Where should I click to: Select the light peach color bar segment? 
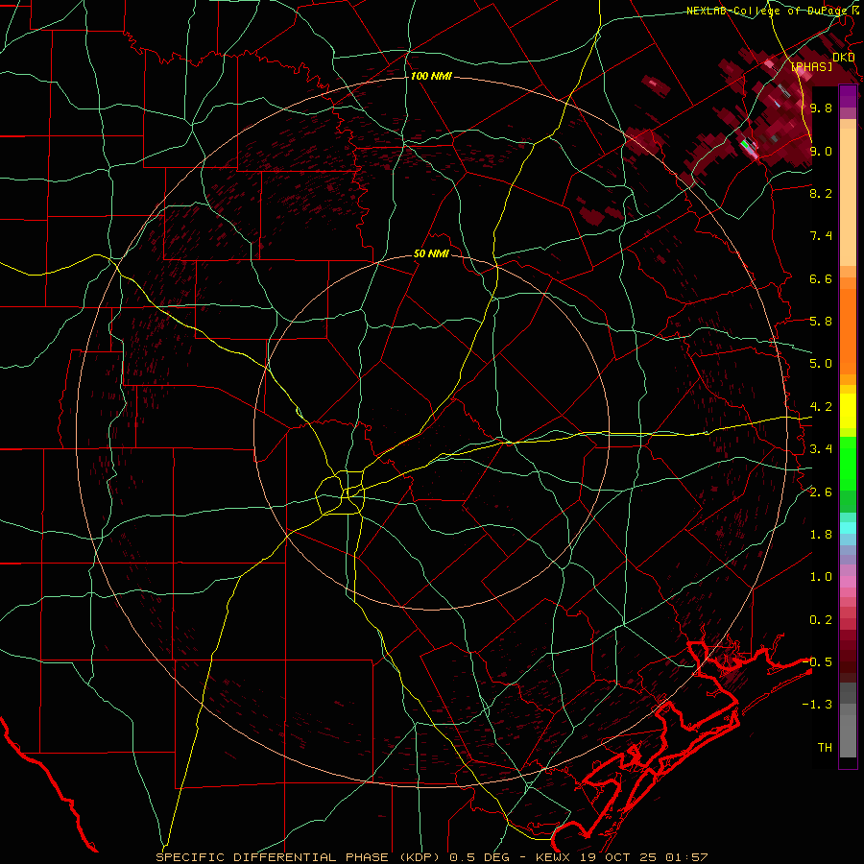848,199
